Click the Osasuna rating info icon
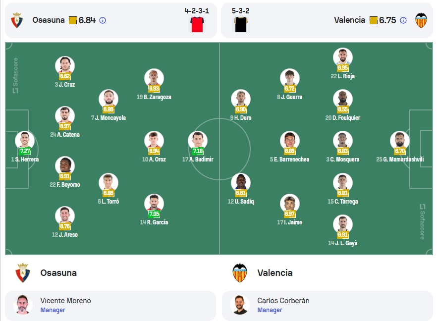The height and width of the screenshot is (321, 437). point(103,20)
